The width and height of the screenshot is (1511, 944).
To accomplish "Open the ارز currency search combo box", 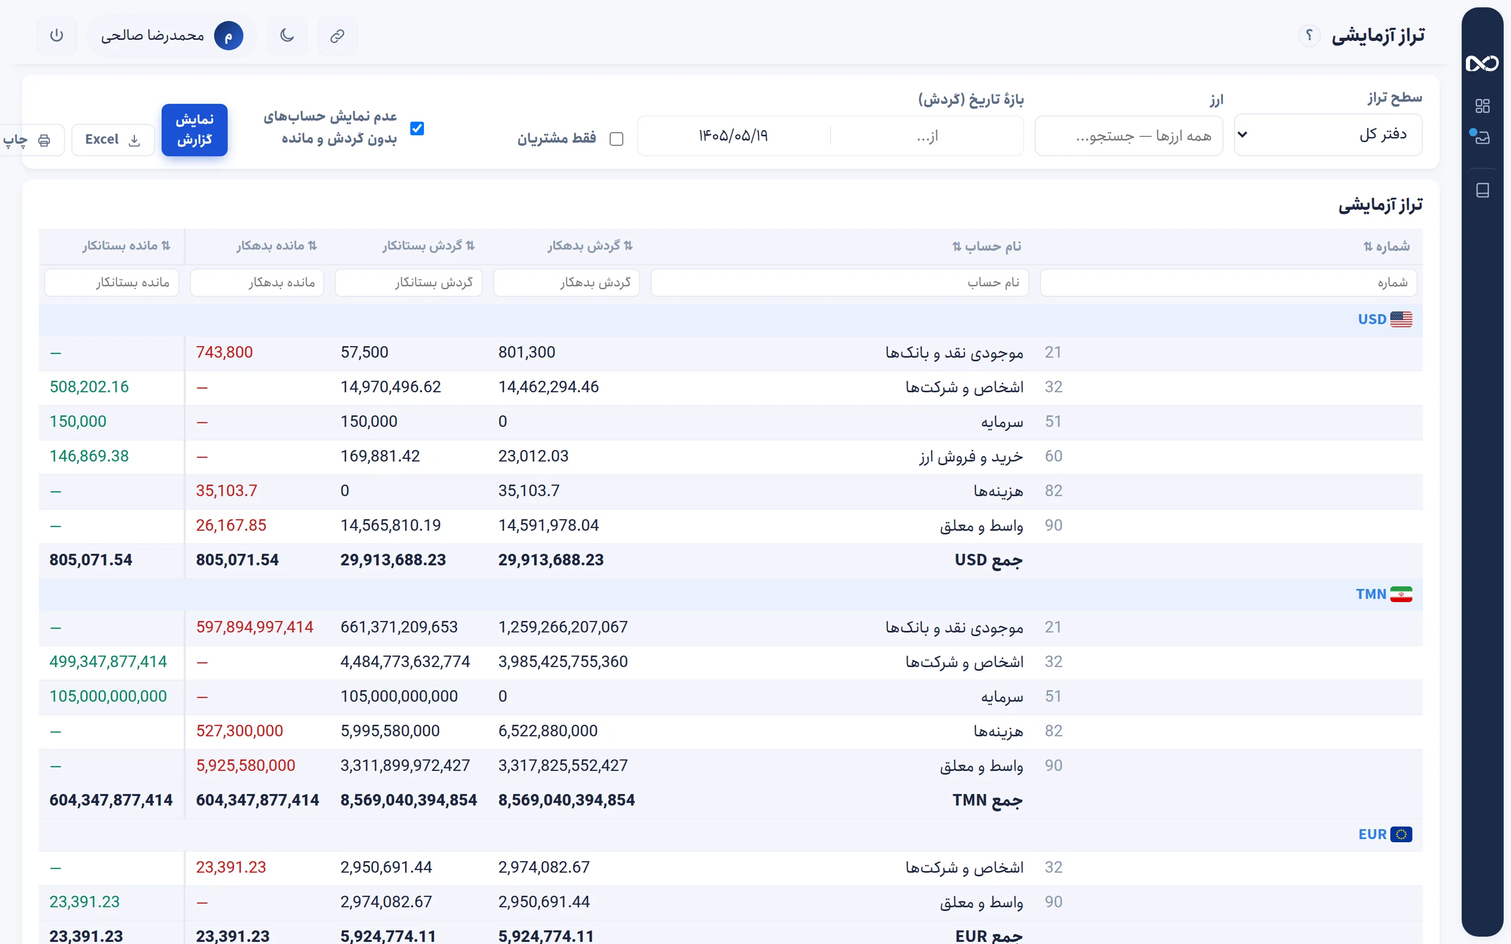I will [1128, 135].
